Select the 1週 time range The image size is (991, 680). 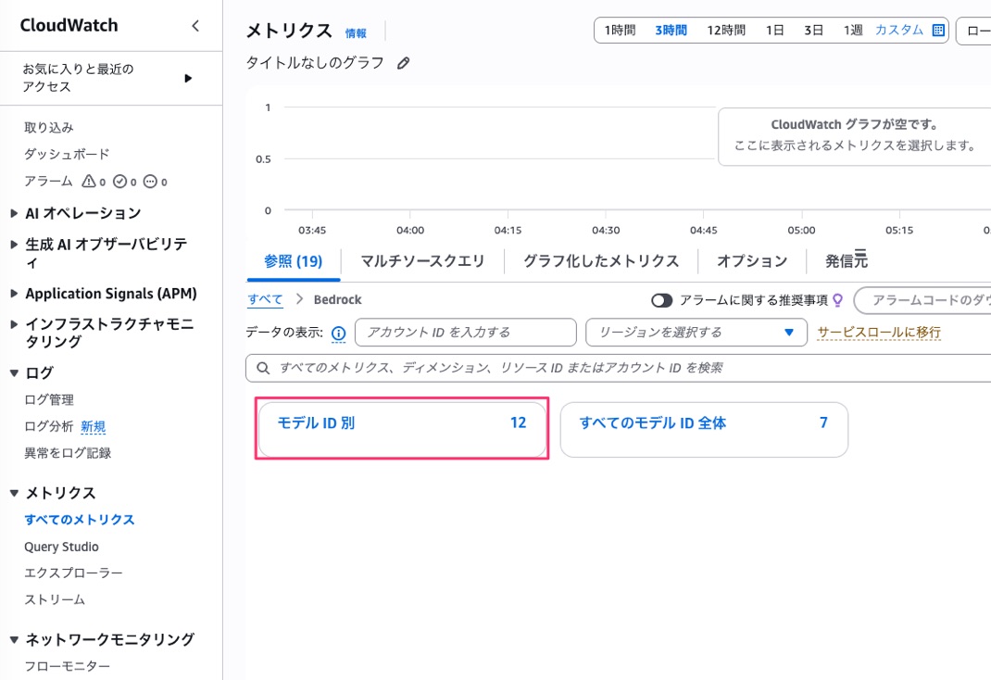[853, 31]
